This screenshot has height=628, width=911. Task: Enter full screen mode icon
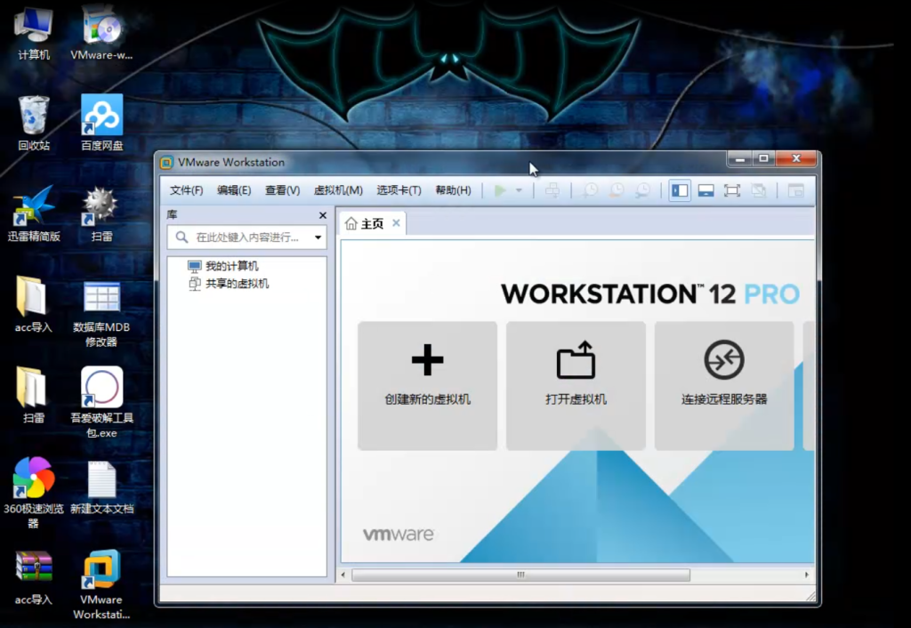[732, 190]
